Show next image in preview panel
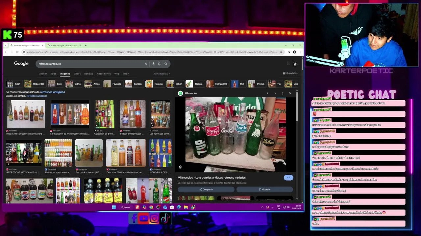Viewport: 421px width, 236px height. [275, 93]
